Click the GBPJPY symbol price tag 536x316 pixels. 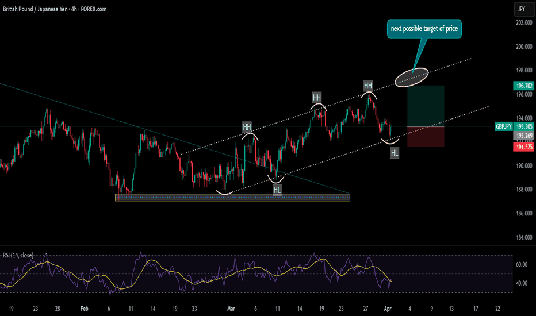click(504, 126)
